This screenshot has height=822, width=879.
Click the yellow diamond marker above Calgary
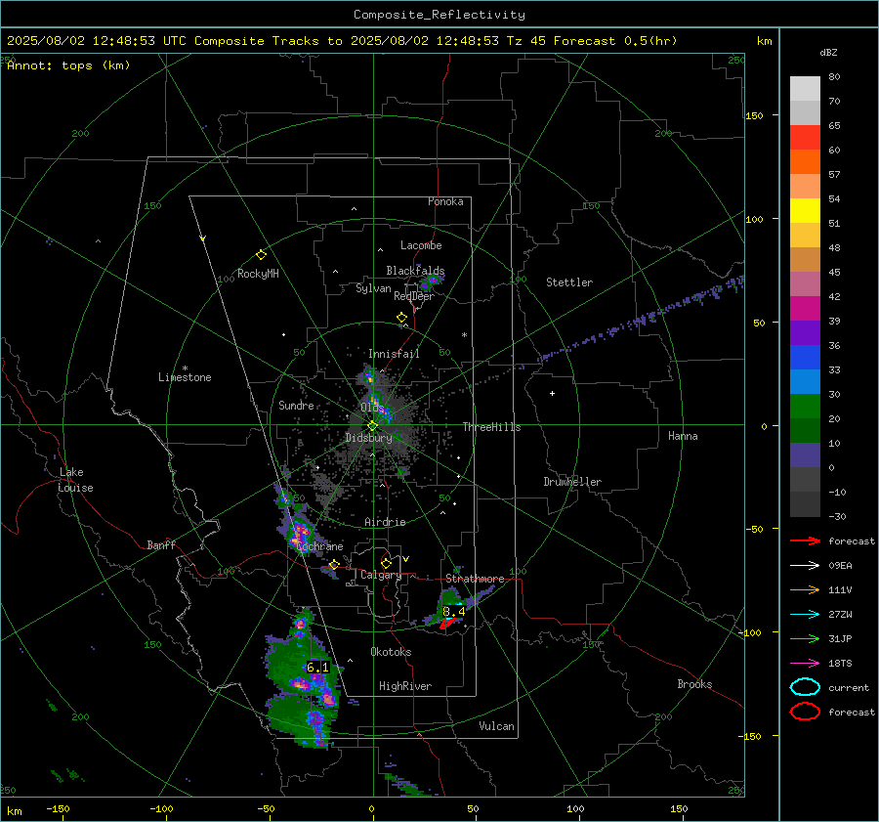(x=386, y=563)
